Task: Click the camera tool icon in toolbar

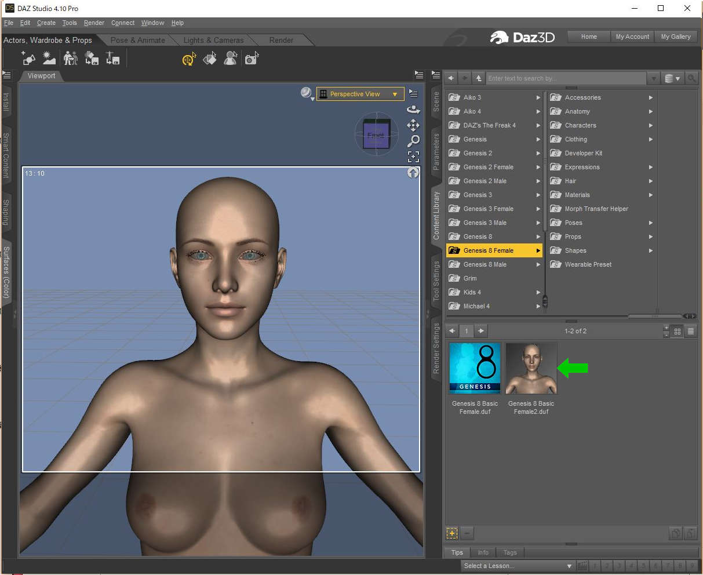Action: 251,59
